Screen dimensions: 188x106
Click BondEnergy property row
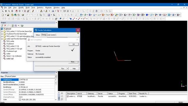28,87
